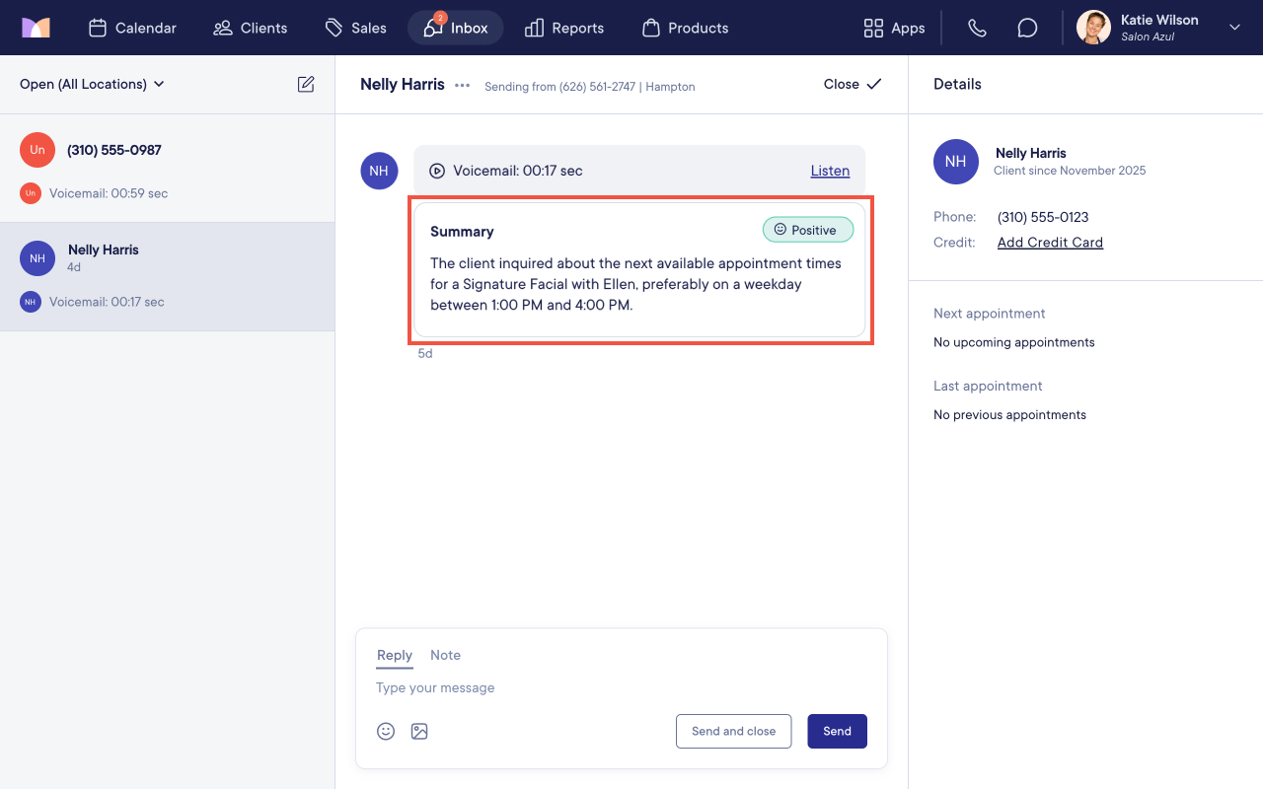The image size is (1263, 789).
Task: Click the Send and close button
Action: [x=733, y=731]
